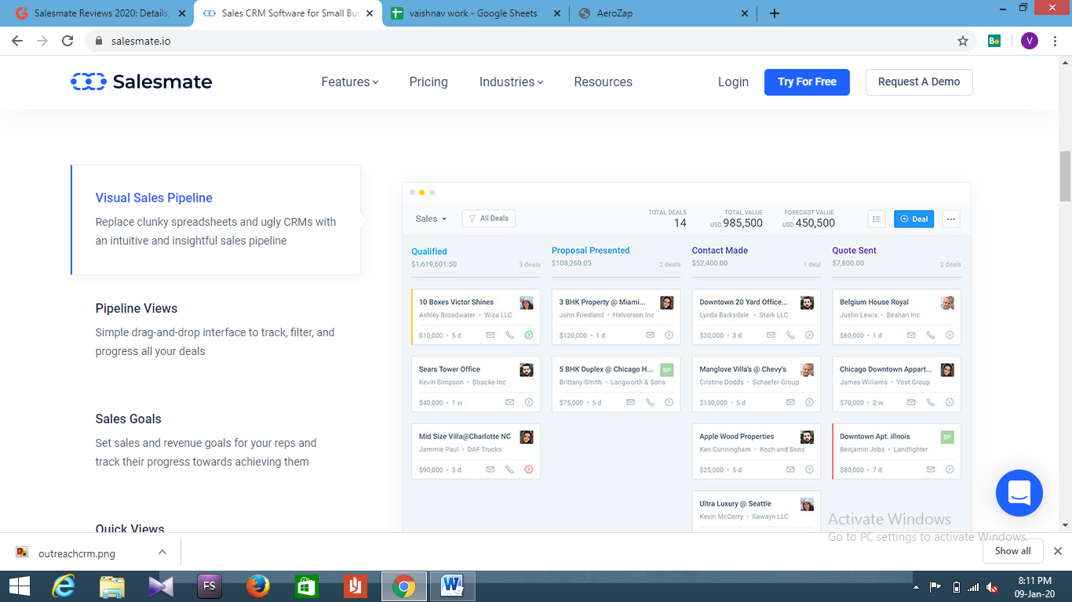The width and height of the screenshot is (1072, 602).
Task: Open Firefox from taskbar
Action: tap(257, 586)
